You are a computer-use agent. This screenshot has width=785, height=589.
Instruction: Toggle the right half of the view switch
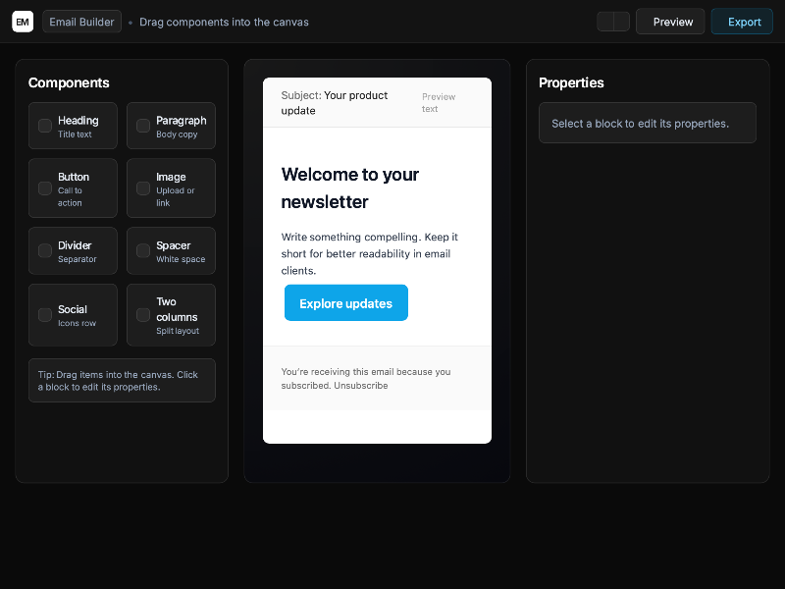(x=621, y=22)
